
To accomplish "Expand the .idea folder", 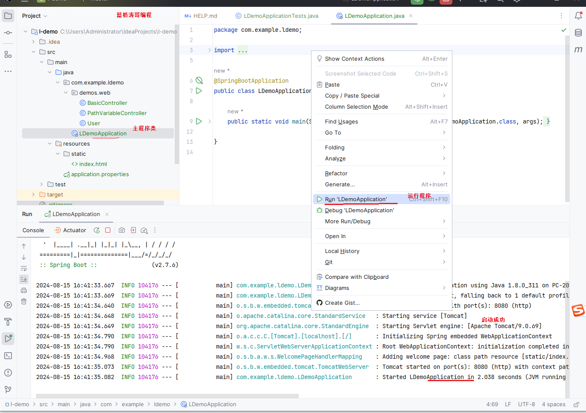I will click(x=34, y=42).
